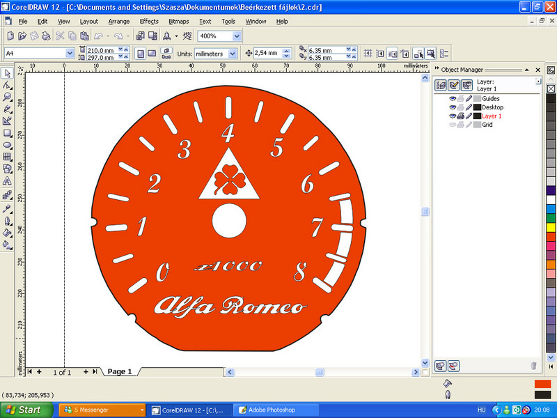Screen dimensions: 557x418
Task: Open the Bitmaps menu
Action: coord(179,22)
